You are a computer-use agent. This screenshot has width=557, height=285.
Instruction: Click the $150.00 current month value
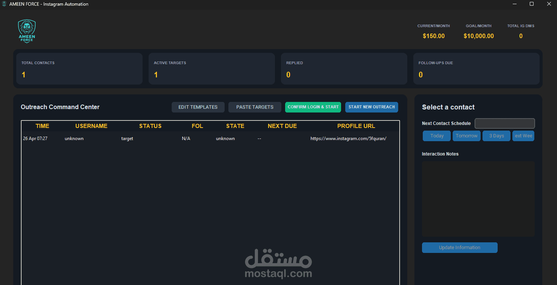(x=434, y=36)
